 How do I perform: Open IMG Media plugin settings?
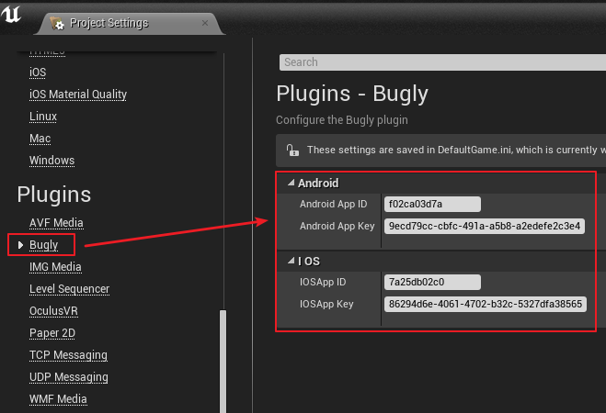[x=55, y=267]
